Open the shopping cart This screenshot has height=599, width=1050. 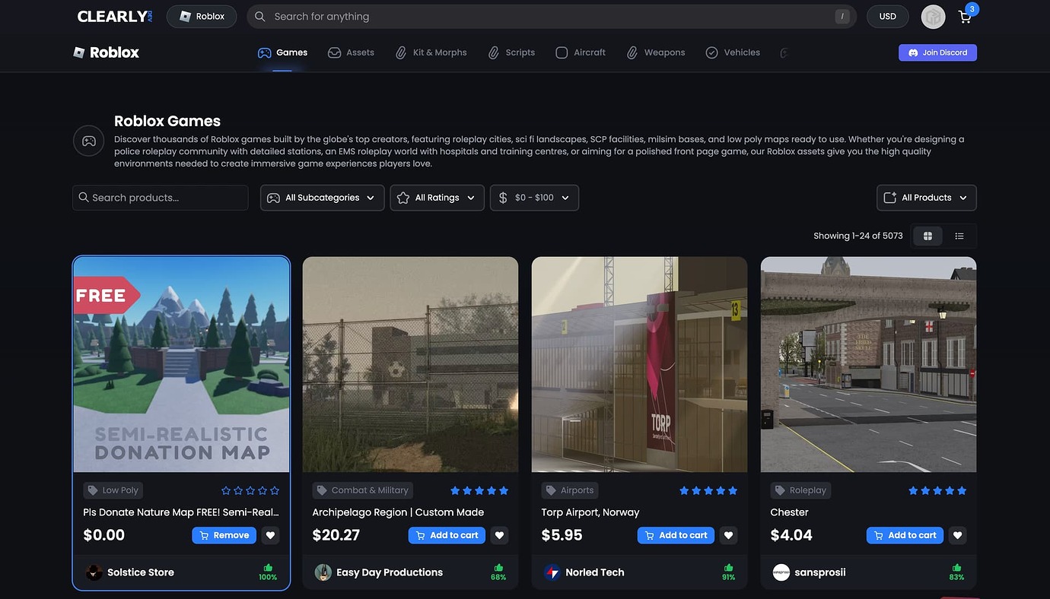[x=964, y=16]
